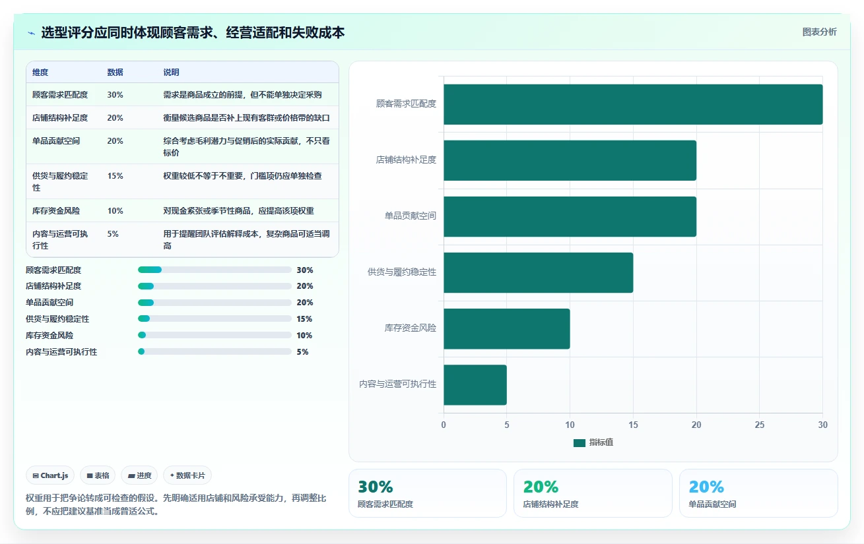Click description 权重较低不等于不重要
This screenshot has width=864, height=544.
[x=243, y=176]
